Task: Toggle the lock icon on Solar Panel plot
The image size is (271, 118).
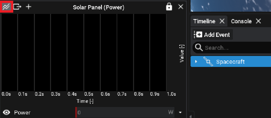Action: coord(169,7)
